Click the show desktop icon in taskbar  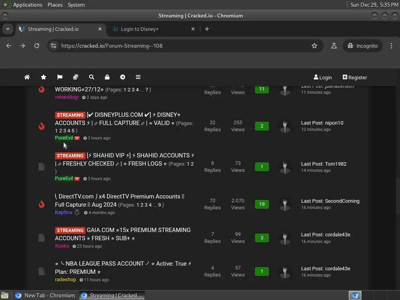pos(5,295)
